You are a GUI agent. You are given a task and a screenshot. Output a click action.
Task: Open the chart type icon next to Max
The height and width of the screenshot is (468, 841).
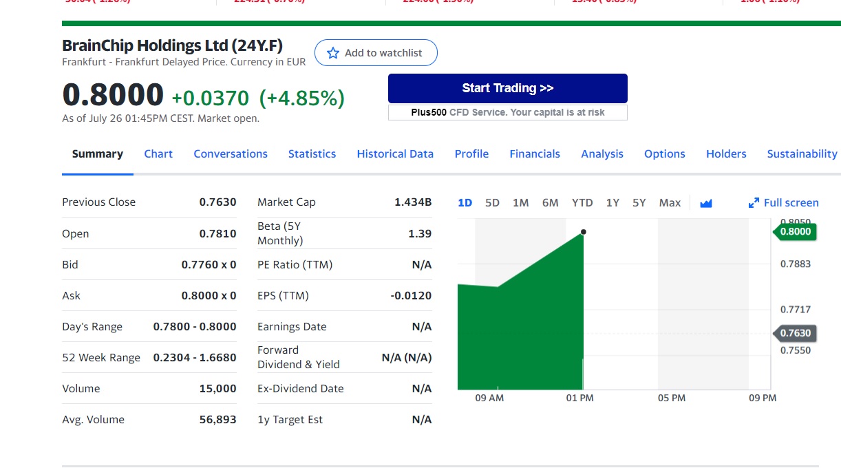click(705, 203)
